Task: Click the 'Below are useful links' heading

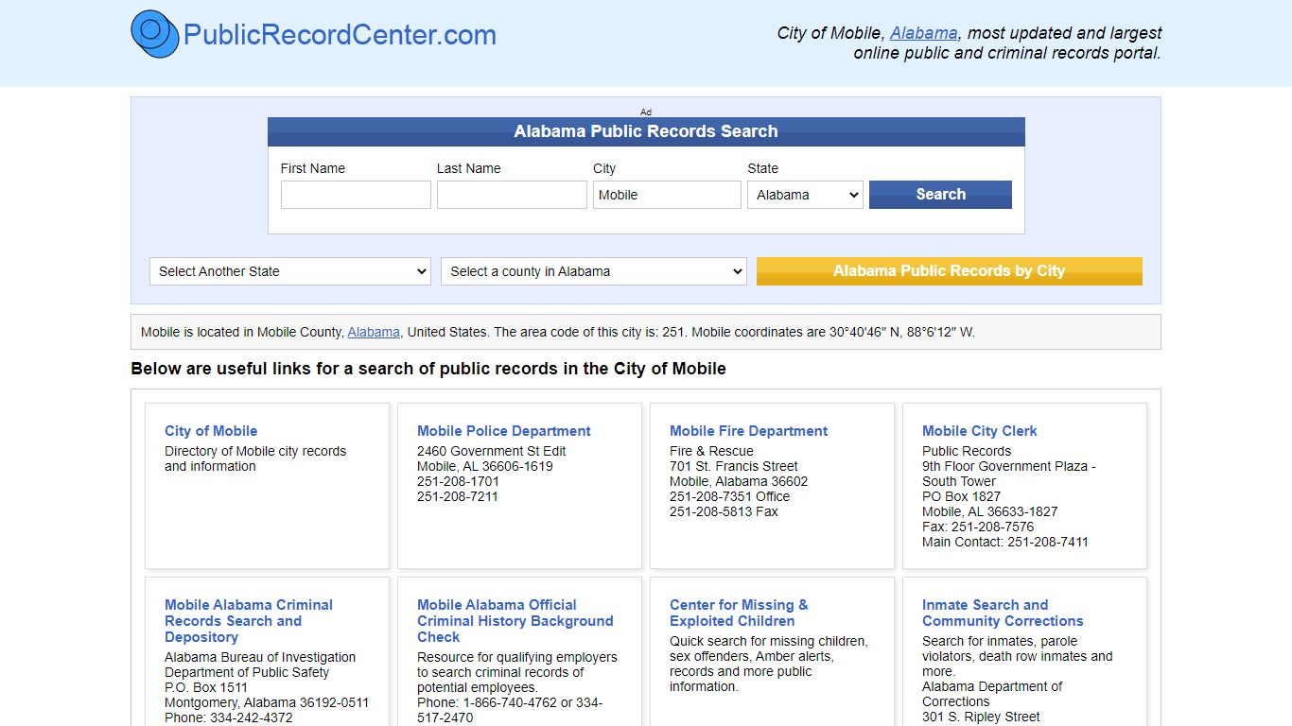Action: [428, 369]
